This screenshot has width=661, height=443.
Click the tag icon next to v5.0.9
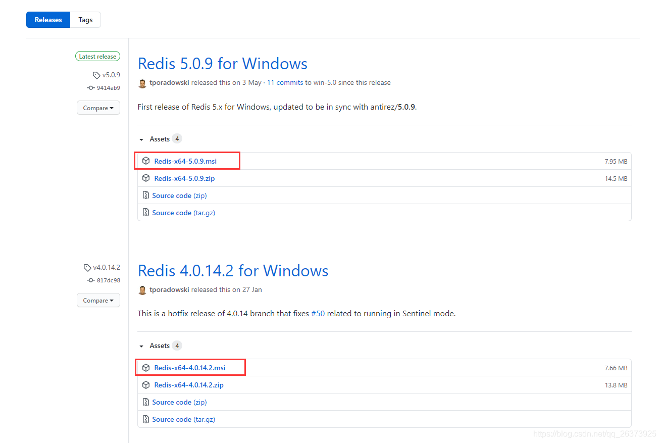click(x=96, y=75)
